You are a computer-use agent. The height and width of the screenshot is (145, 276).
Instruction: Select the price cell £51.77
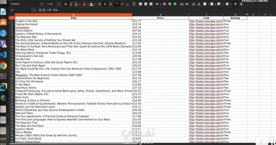(x=160, y=21)
